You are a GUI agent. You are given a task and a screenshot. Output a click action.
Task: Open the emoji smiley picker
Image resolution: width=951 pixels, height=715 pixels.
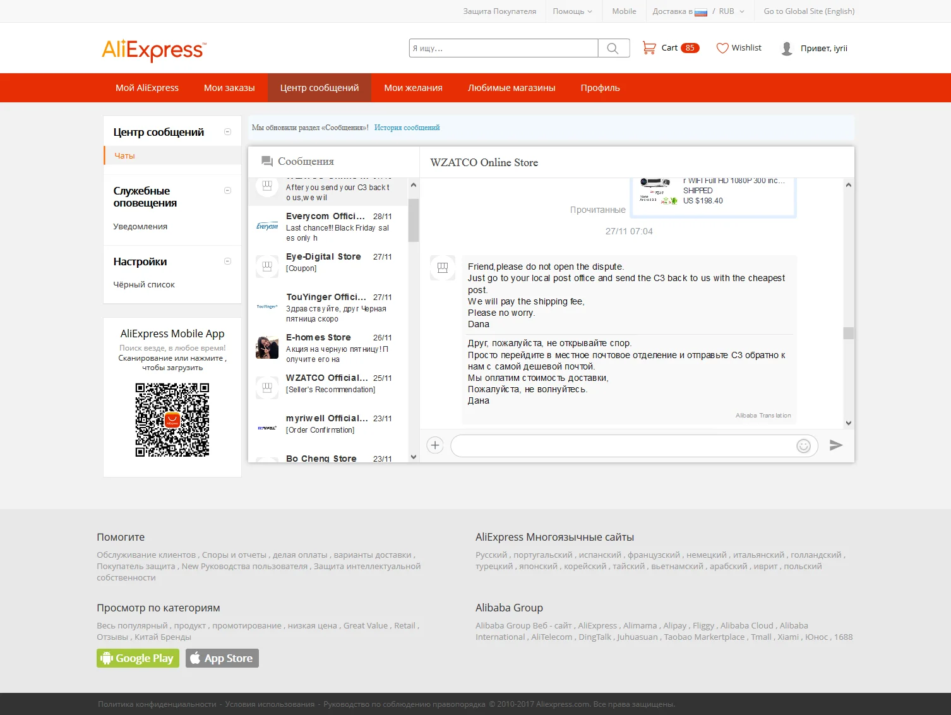tap(803, 446)
